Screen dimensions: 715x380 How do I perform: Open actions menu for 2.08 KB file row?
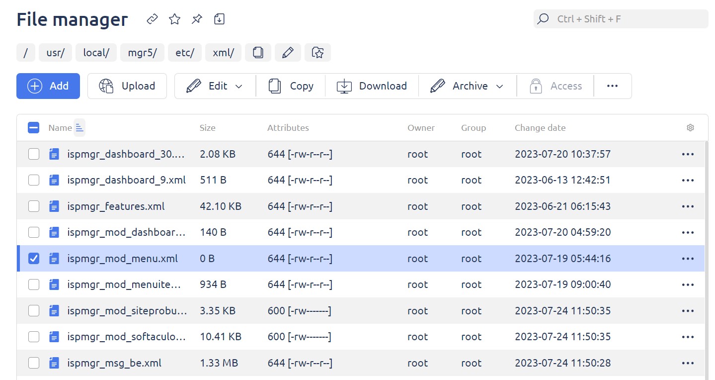pos(688,154)
